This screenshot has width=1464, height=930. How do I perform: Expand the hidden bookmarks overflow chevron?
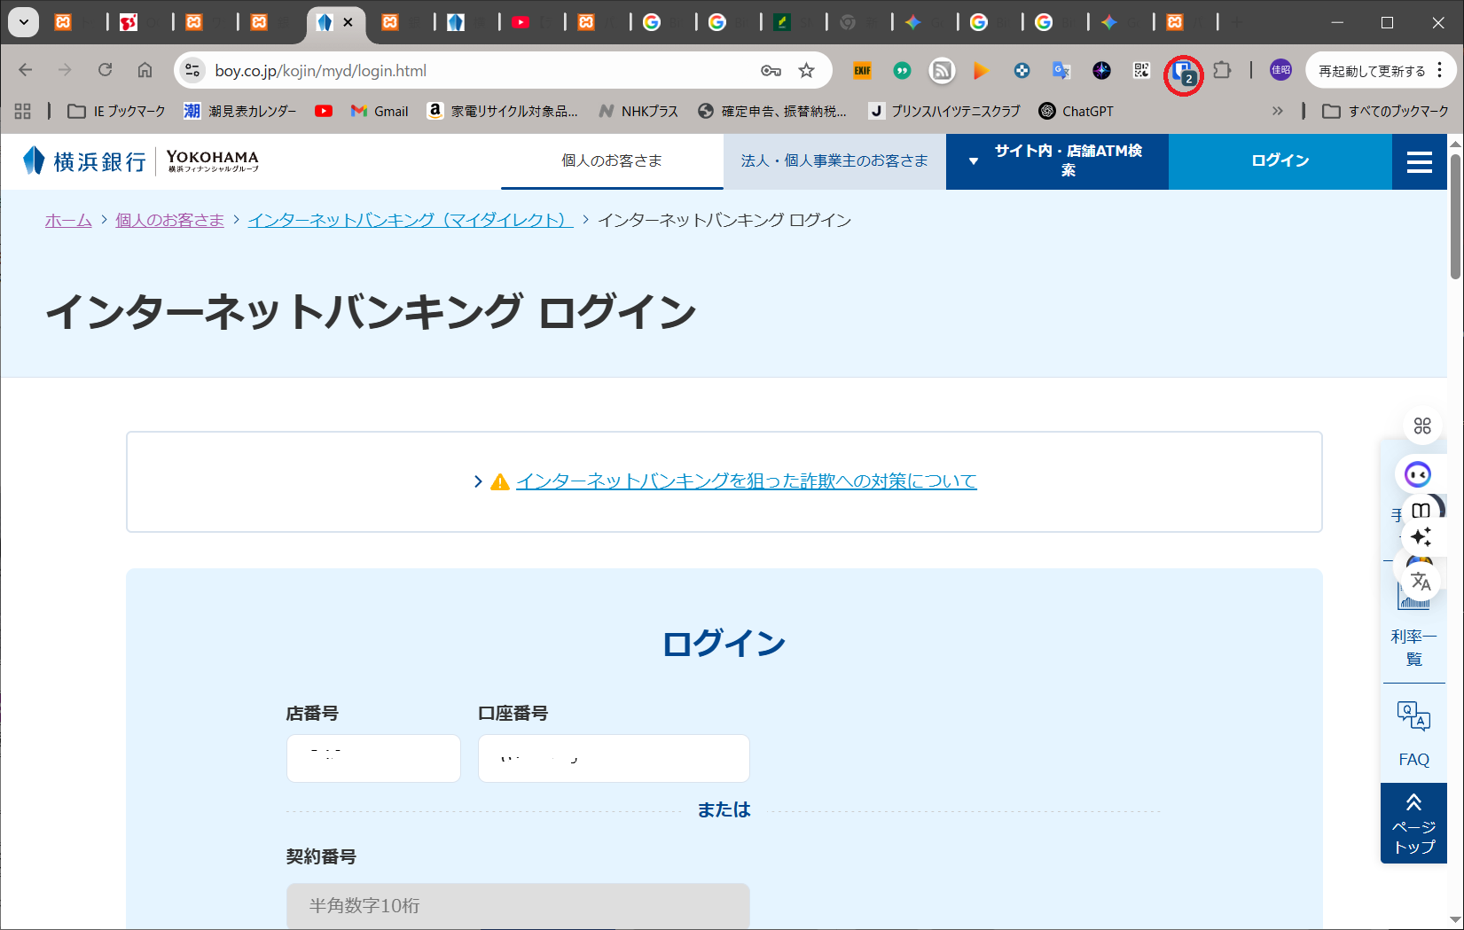click(x=1277, y=111)
